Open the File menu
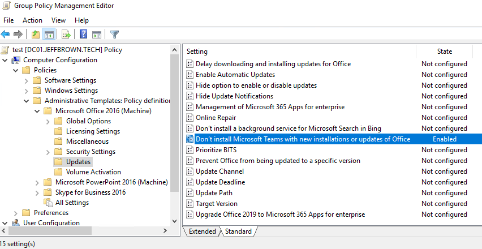 (8, 20)
